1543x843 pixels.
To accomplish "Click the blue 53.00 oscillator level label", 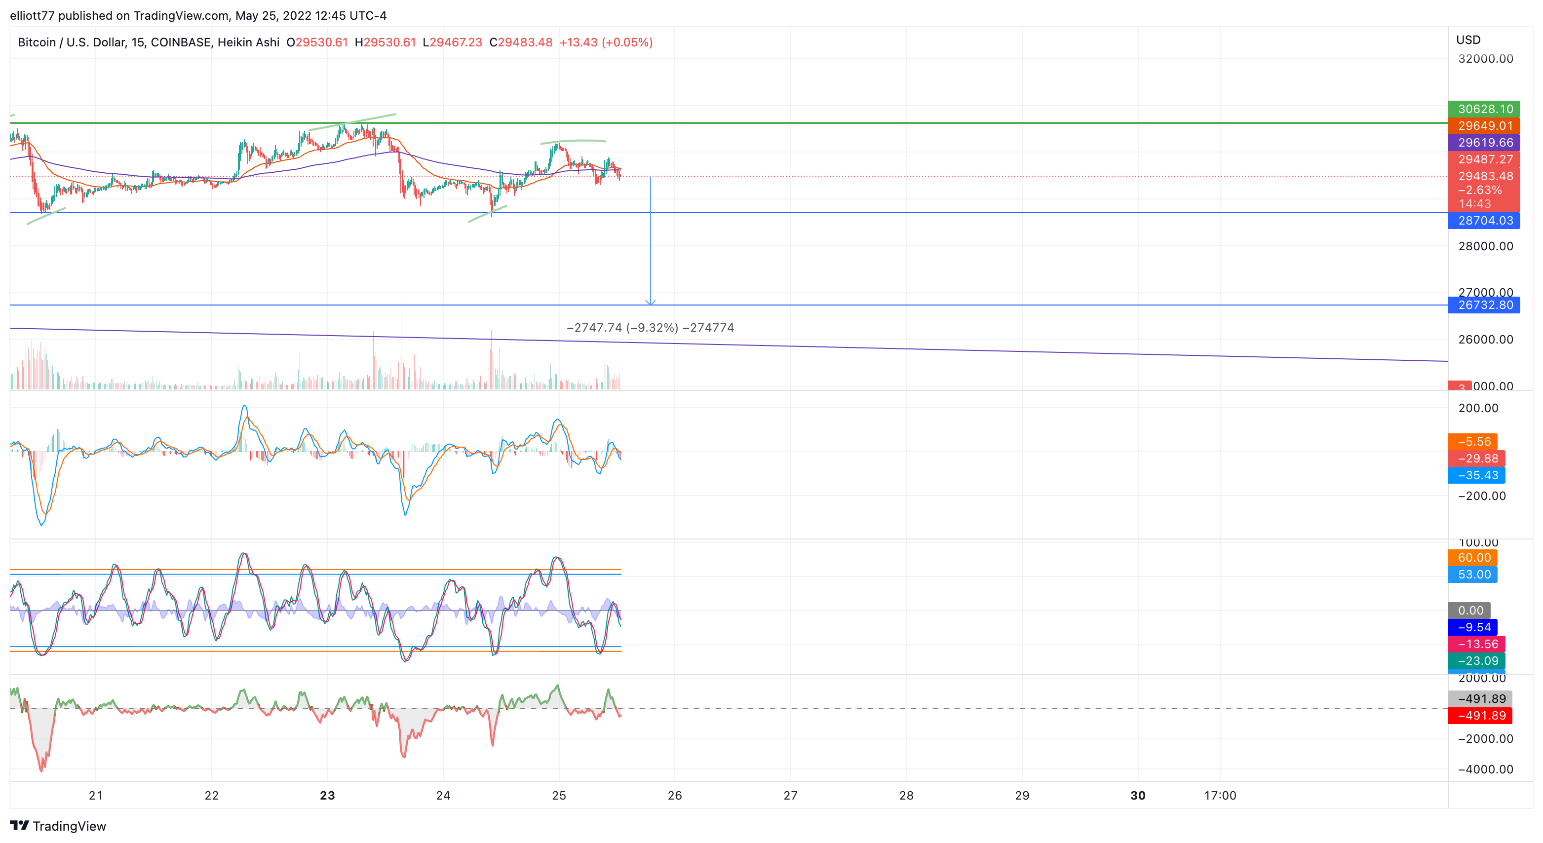I will [x=1473, y=575].
